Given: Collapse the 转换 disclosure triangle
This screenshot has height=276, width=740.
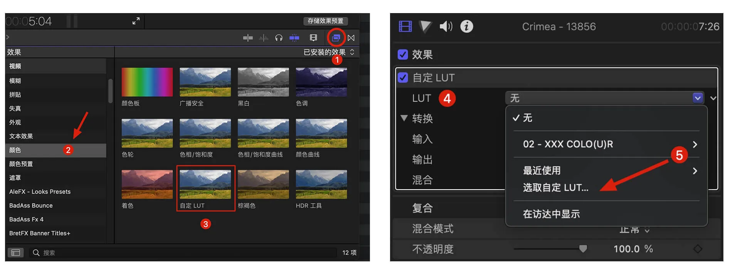Looking at the screenshot, I should (404, 118).
